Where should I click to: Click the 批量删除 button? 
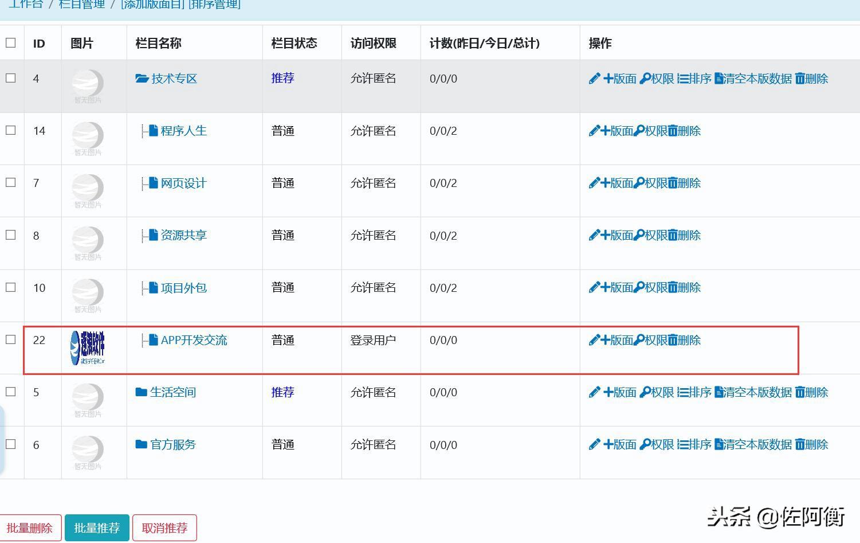(x=30, y=528)
